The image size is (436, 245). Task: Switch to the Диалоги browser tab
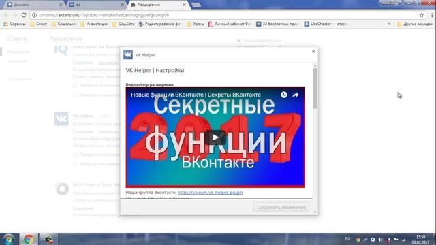[33, 5]
